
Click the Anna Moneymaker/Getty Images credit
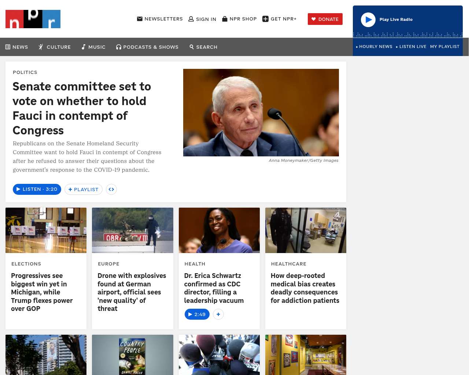[x=303, y=160]
